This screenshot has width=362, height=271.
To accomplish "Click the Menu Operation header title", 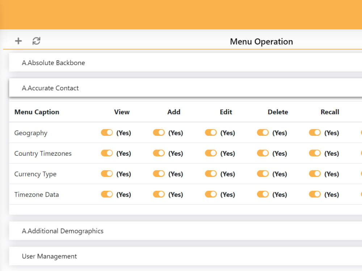I will [261, 42].
